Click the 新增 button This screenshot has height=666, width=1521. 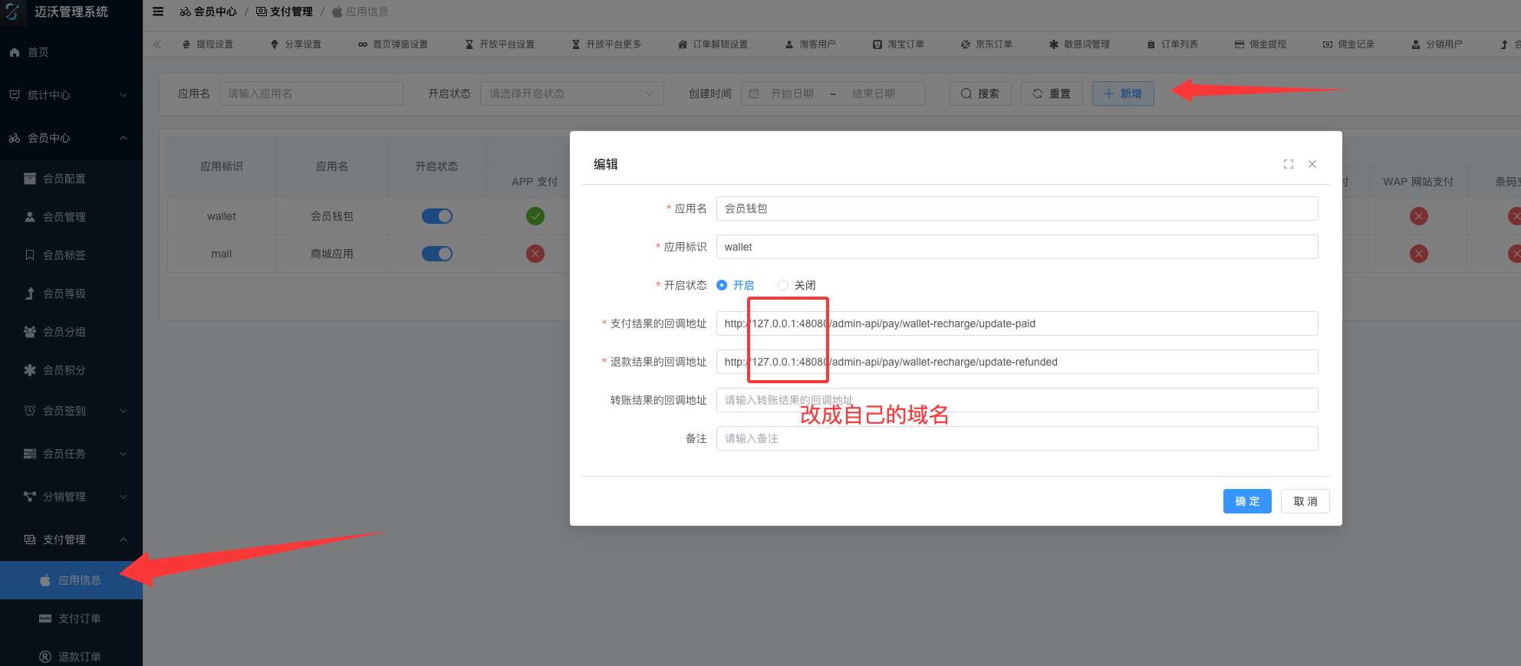click(x=1122, y=94)
